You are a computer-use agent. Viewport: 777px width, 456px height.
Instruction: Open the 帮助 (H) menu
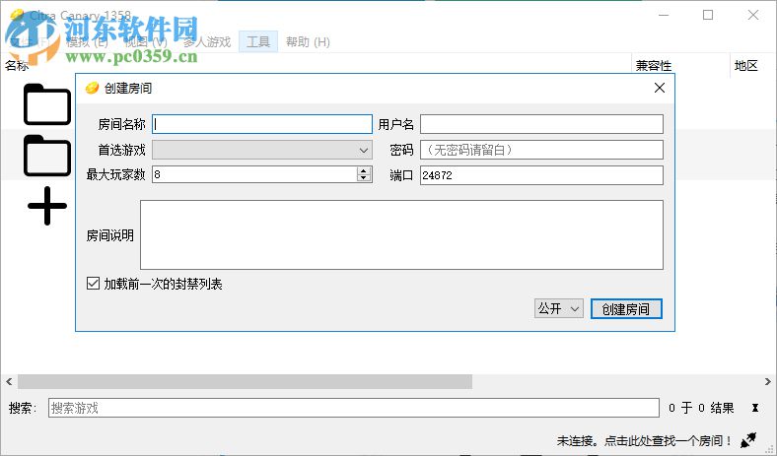coord(308,41)
